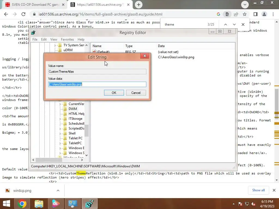The width and height of the screenshot is (279, 209).
Task: Click the Value data text field
Action: [x=97, y=84]
